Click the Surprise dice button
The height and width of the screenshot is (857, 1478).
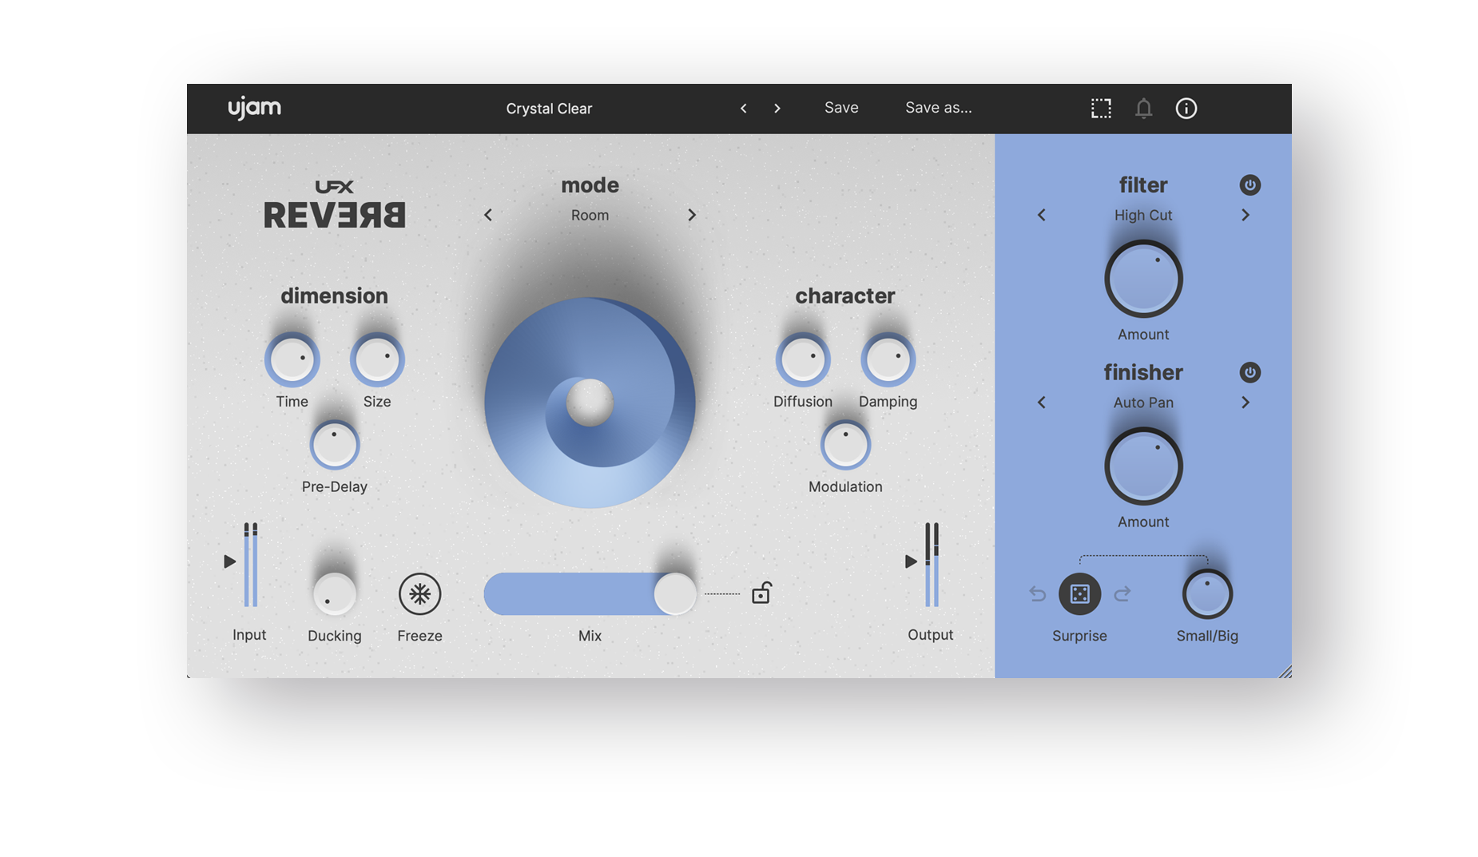(1079, 594)
